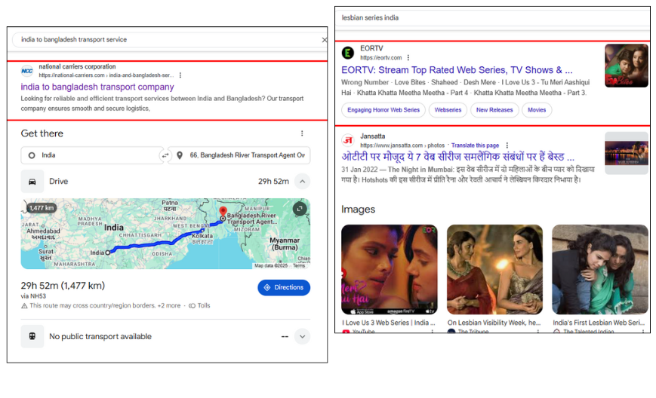Open the Jansatta Hindi headline link
The image size is (656, 398).
(x=458, y=157)
